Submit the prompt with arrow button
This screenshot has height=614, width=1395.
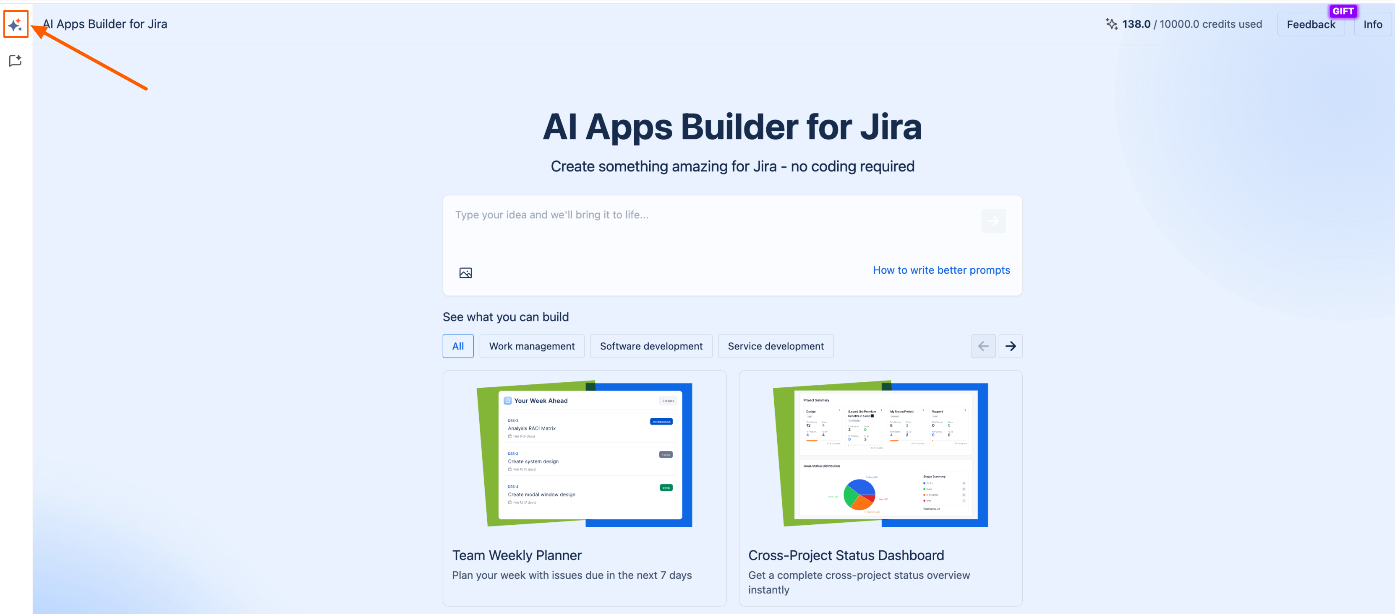click(993, 221)
